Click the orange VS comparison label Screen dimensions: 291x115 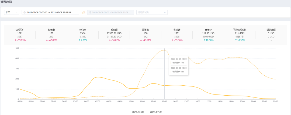(x=83, y=12)
